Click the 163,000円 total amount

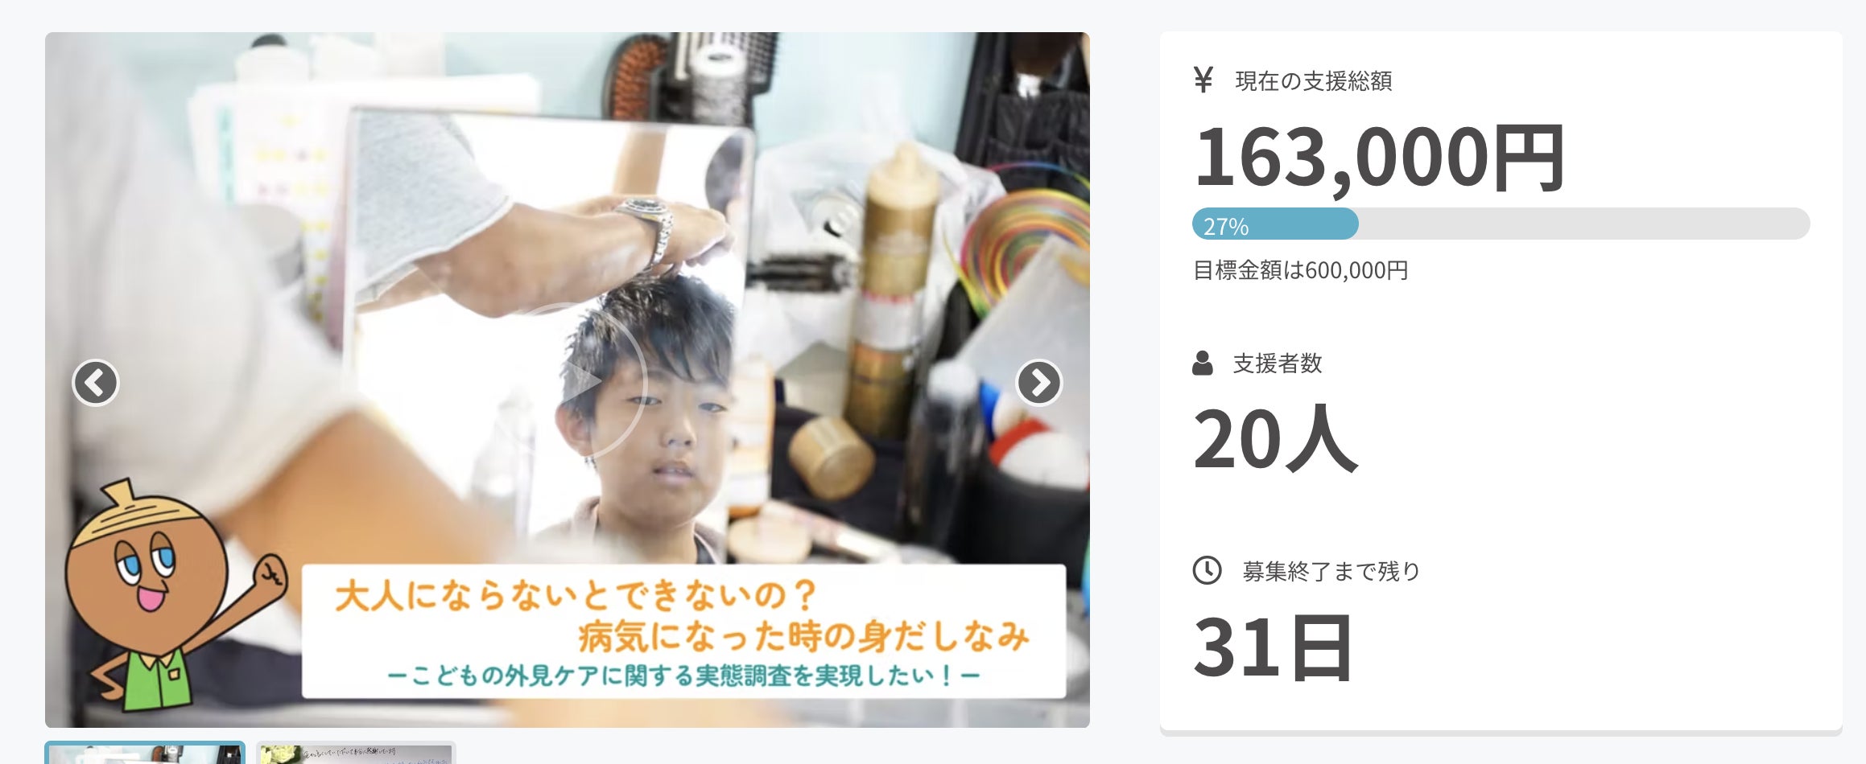point(1379,157)
